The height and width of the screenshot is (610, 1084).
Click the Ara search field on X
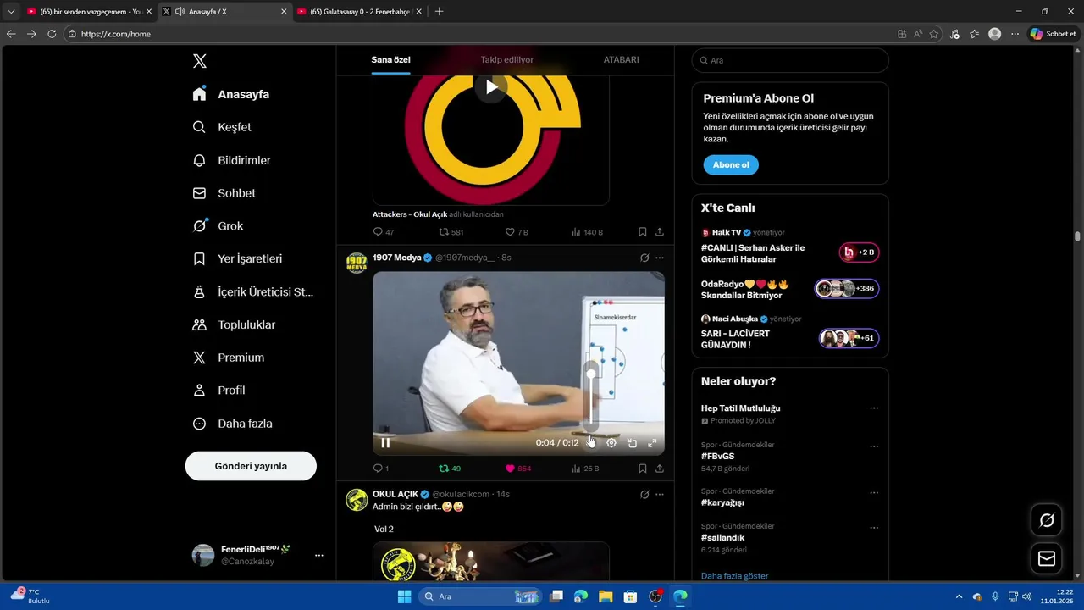click(790, 60)
